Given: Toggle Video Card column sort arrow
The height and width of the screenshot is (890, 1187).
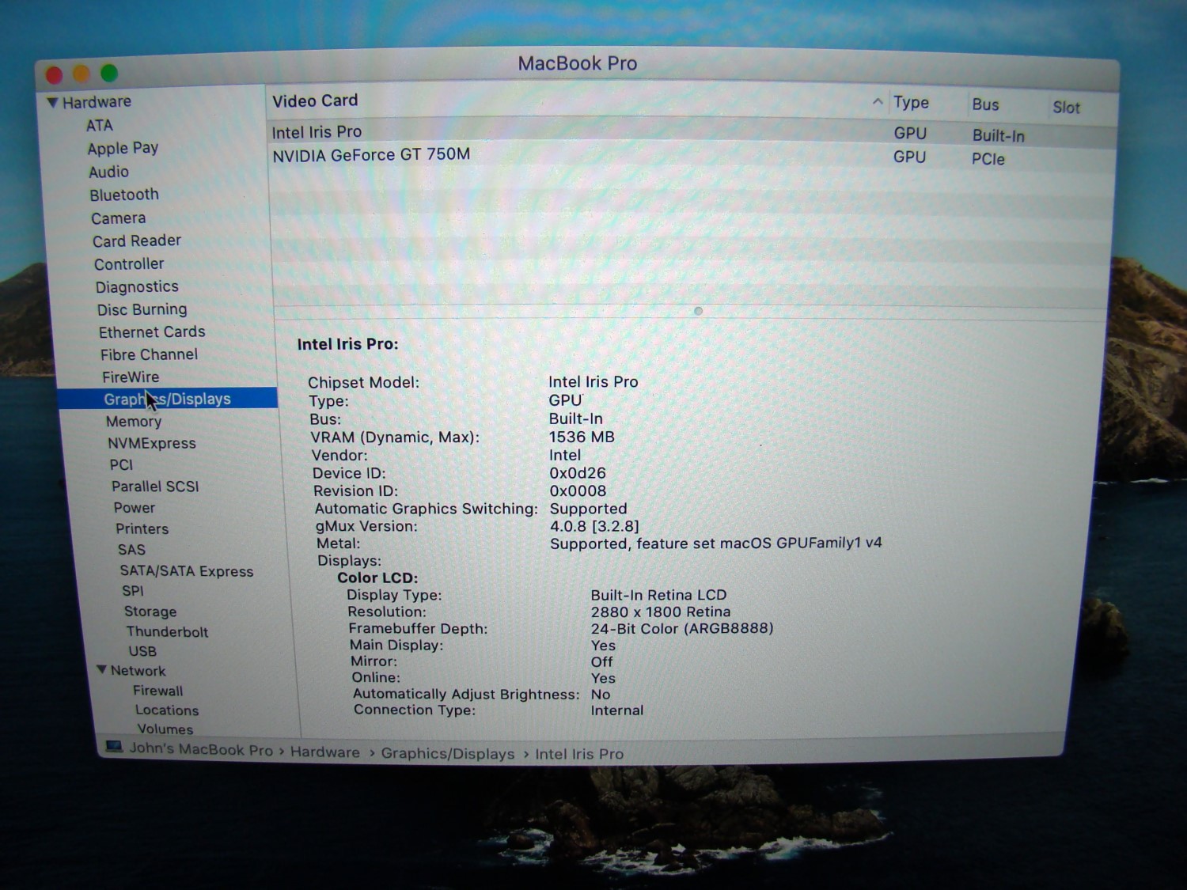Looking at the screenshot, I should coord(877,101).
